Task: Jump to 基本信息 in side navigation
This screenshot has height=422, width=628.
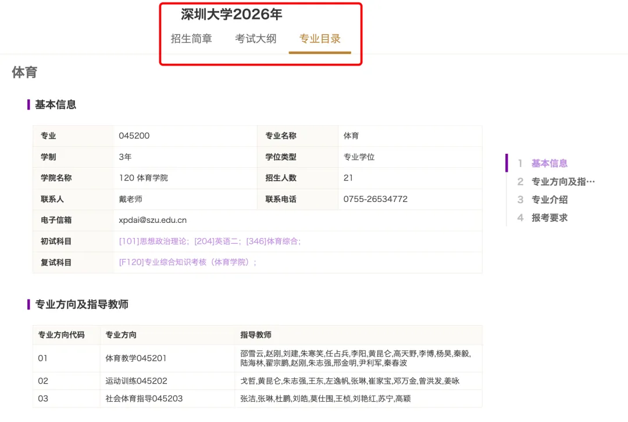Action: pyautogui.click(x=549, y=163)
